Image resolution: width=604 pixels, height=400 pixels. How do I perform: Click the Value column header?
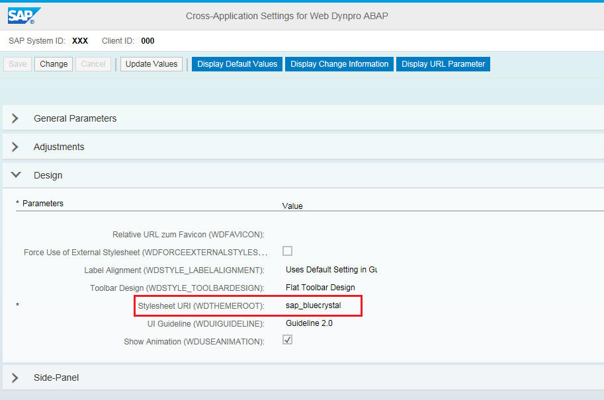(292, 206)
